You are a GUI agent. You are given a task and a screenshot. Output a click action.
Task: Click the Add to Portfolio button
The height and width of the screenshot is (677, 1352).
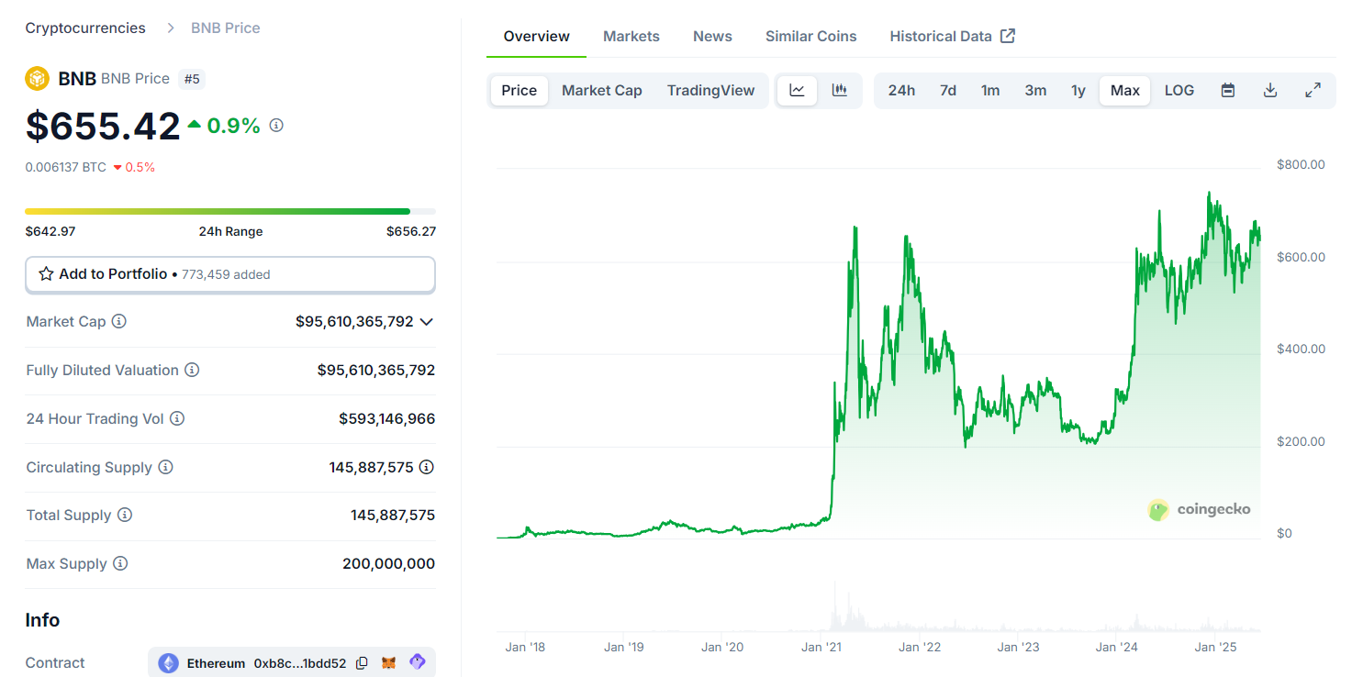pos(230,274)
